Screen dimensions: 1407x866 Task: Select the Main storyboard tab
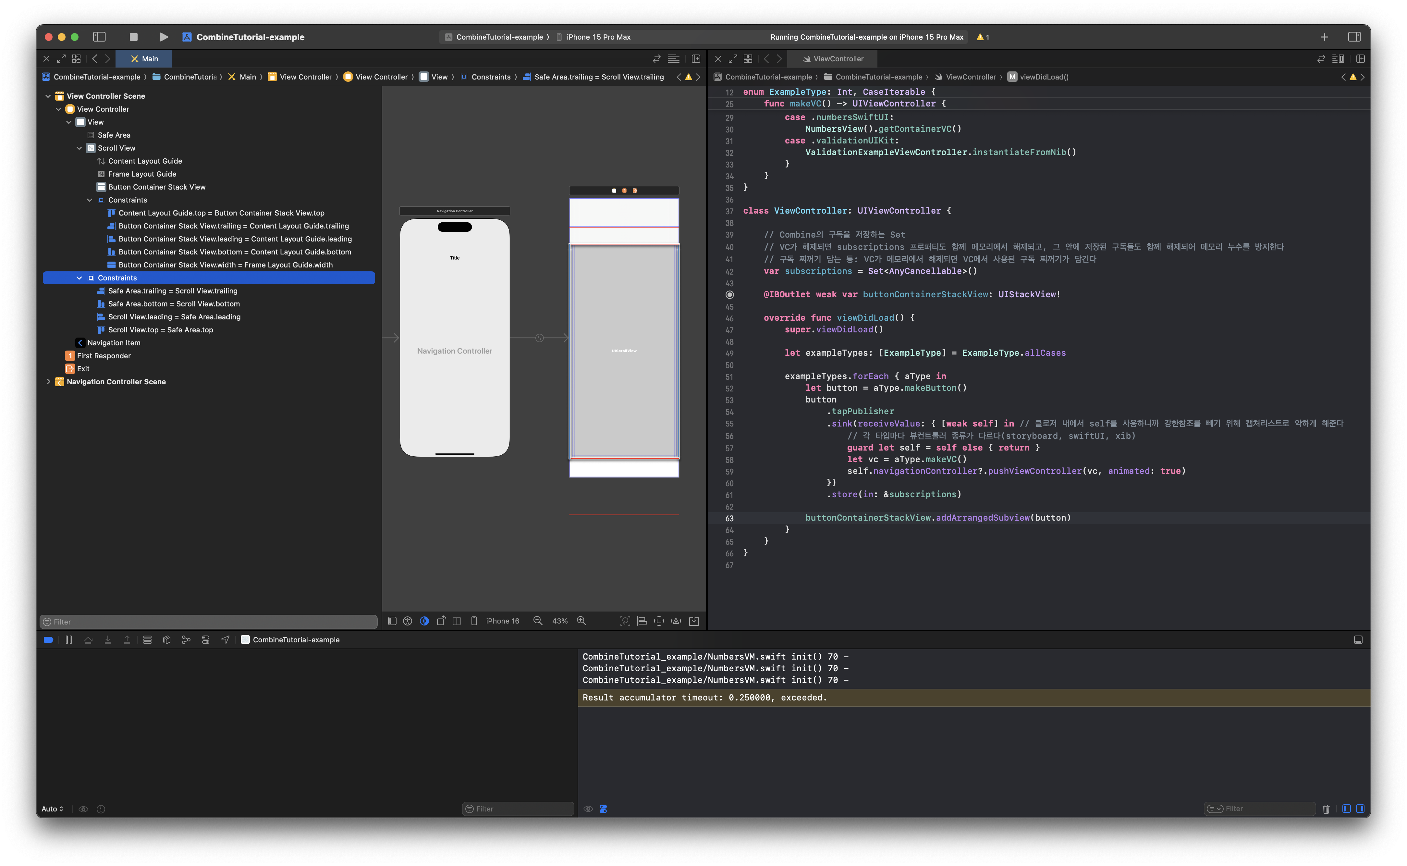pyautogui.click(x=144, y=58)
